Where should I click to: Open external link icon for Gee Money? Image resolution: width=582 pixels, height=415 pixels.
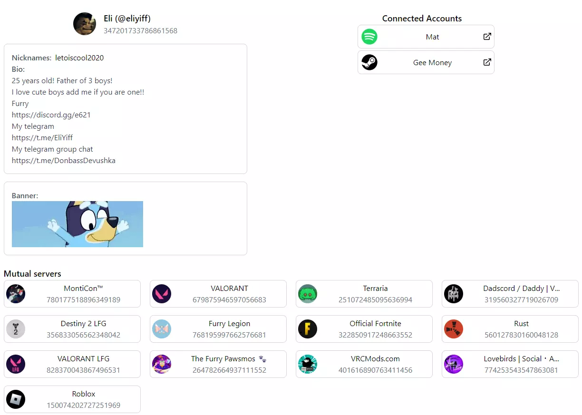coord(487,62)
